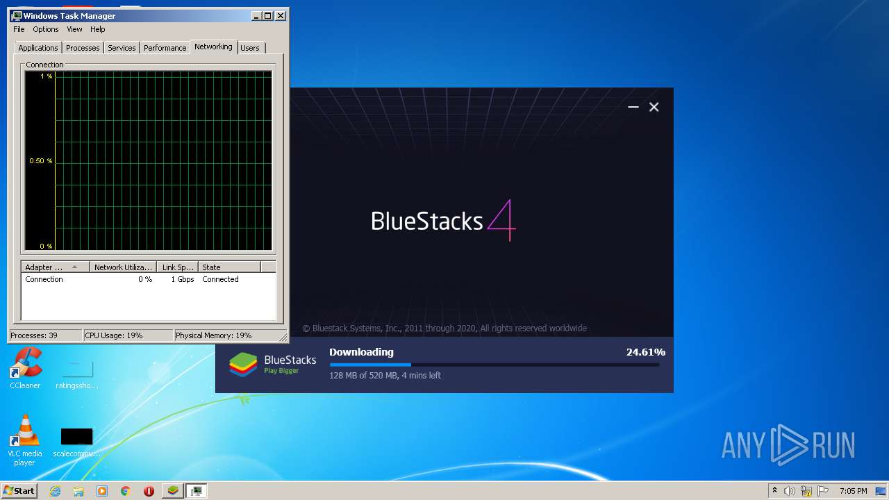Open Action Center flag tray icon
The image size is (889, 500).
click(823, 491)
